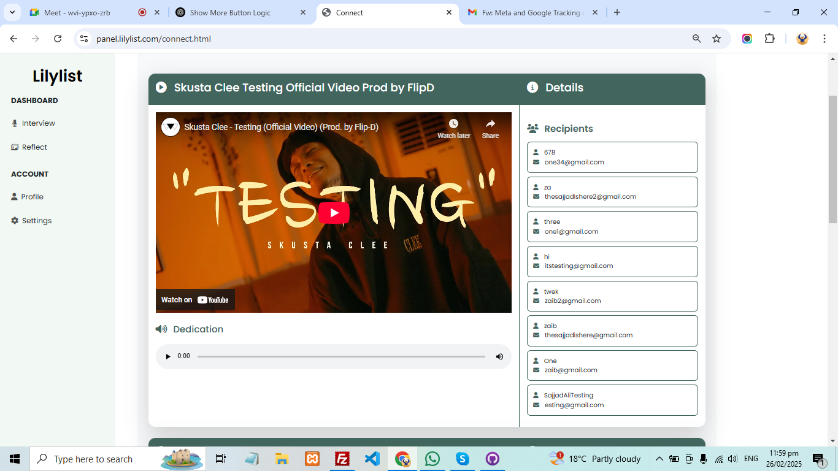Play the Dedication audio clip

[168, 356]
